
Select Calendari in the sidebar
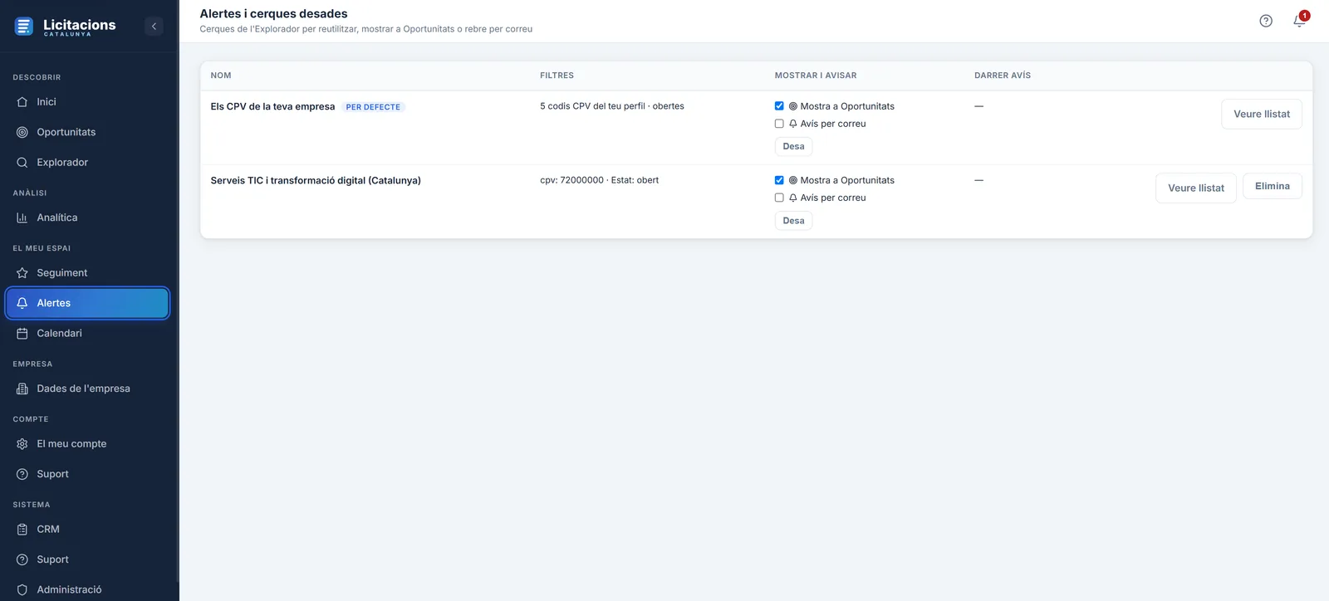87,334
